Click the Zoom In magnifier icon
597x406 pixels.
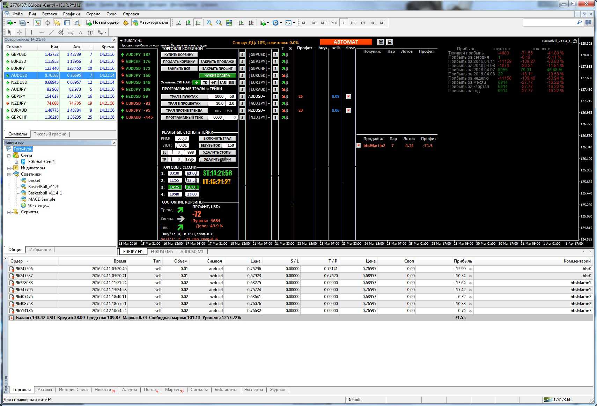[x=209, y=23]
